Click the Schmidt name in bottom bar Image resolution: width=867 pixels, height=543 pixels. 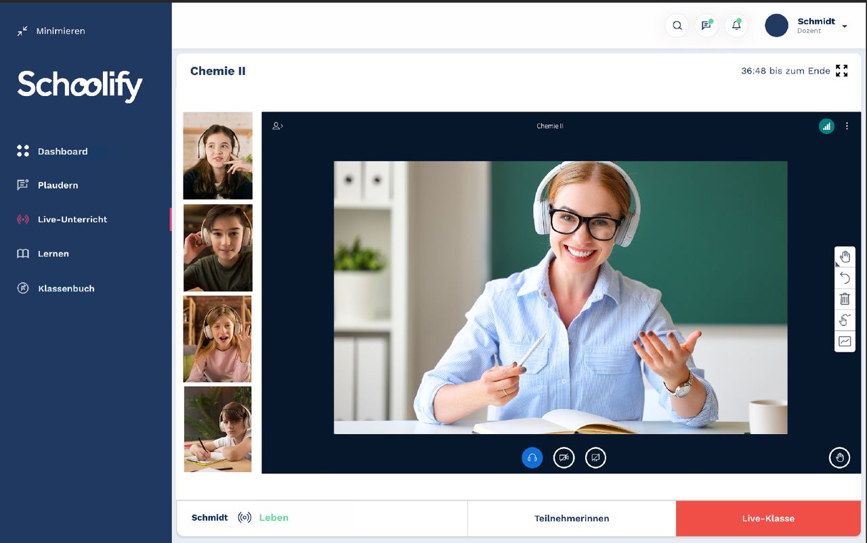209,518
